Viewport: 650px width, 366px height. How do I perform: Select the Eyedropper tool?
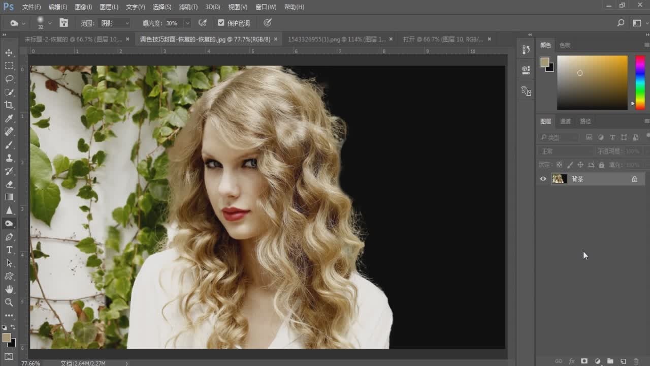click(9, 118)
